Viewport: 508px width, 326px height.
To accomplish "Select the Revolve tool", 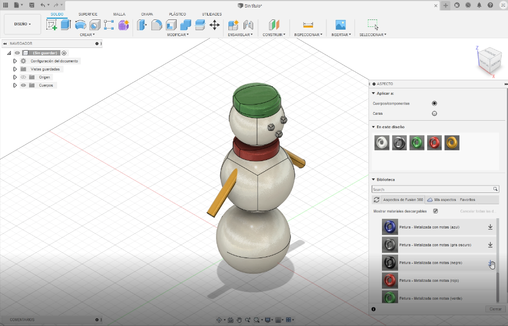I will tap(80, 25).
